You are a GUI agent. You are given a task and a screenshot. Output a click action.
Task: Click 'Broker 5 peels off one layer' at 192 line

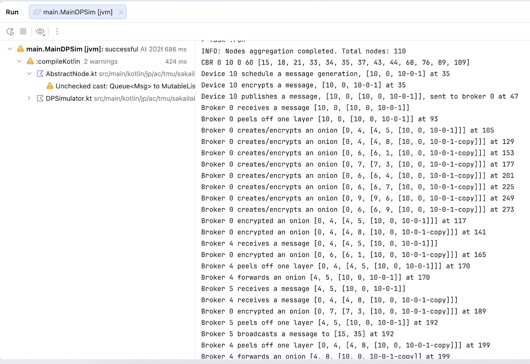[319, 322]
